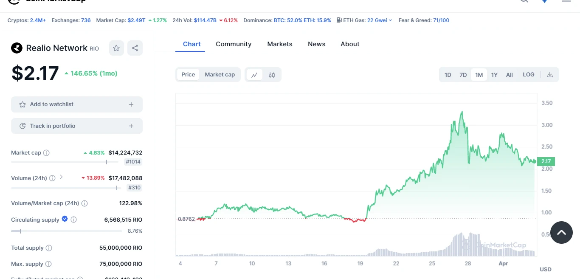Viewport: 580px width, 279px height.
Task: Click the 122.98% volume ratio value
Action: pyautogui.click(x=131, y=203)
